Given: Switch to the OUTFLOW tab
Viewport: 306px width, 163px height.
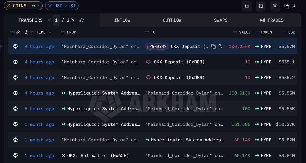Looking at the screenshot, I should click(x=172, y=20).
